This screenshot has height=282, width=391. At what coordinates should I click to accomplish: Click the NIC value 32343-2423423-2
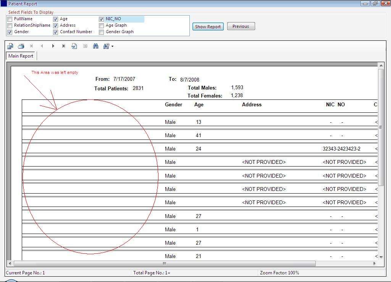pos(342,149)
